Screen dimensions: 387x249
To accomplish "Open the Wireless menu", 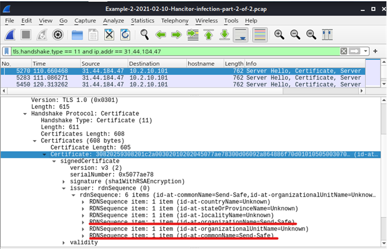I will (x=206, y=21).
